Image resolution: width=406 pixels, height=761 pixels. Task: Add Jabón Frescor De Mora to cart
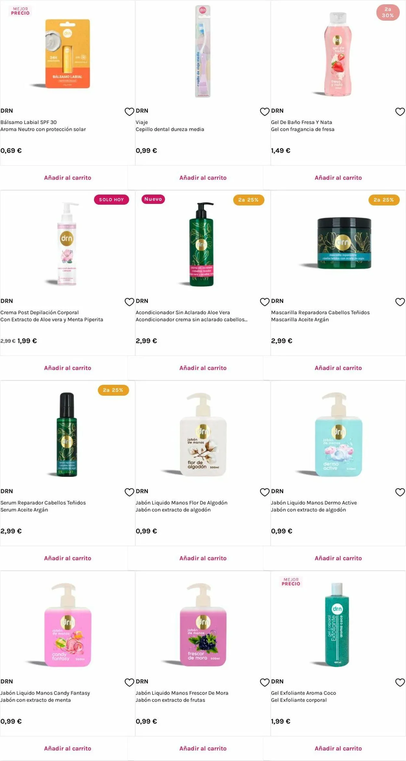[x=203, y=748]
